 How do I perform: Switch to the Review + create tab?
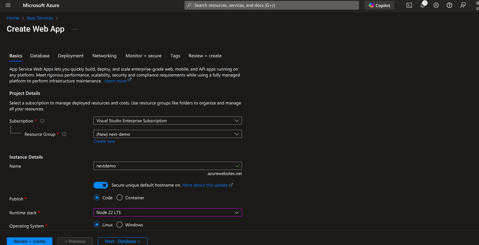pos(205,56)
